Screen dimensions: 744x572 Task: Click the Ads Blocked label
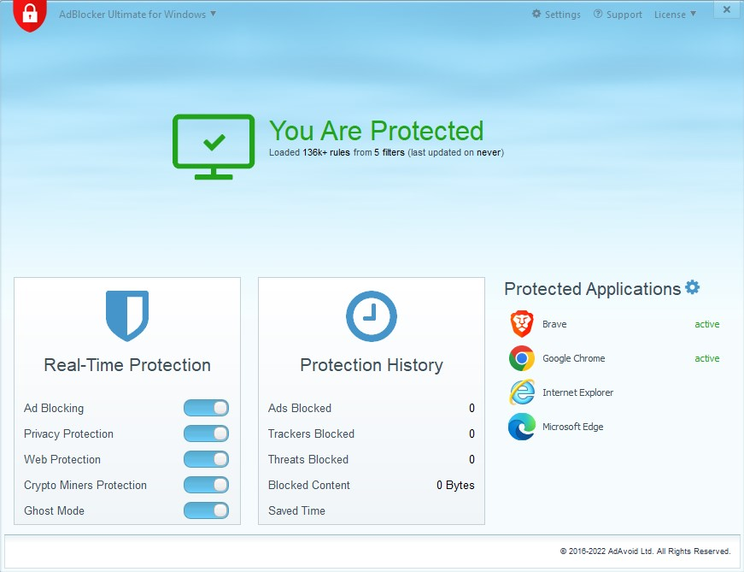300,408
